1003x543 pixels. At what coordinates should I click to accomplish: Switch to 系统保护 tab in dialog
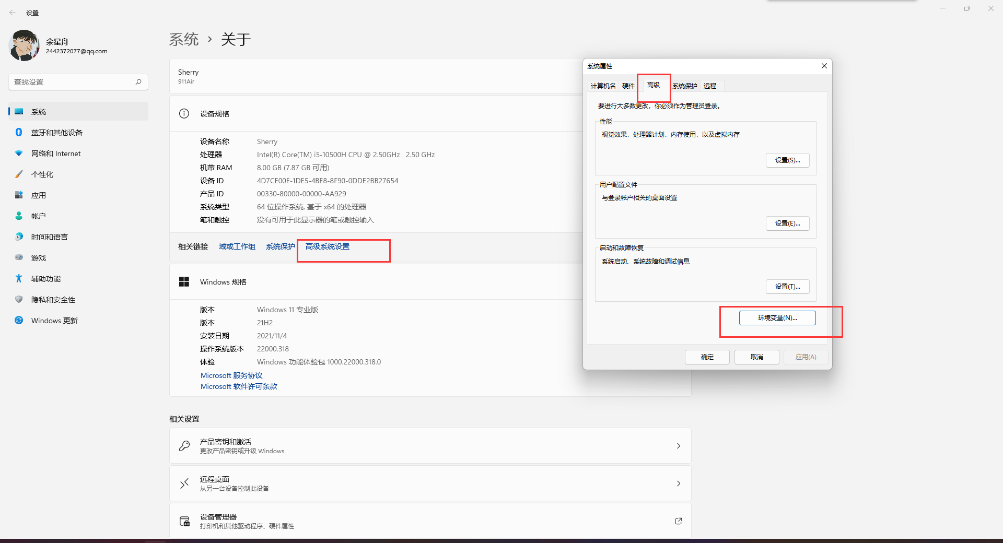click(x=685, y=86)
